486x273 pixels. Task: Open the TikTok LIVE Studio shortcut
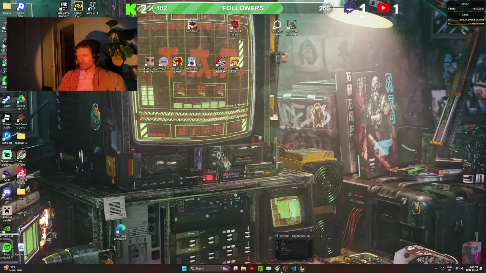point(21,177)
